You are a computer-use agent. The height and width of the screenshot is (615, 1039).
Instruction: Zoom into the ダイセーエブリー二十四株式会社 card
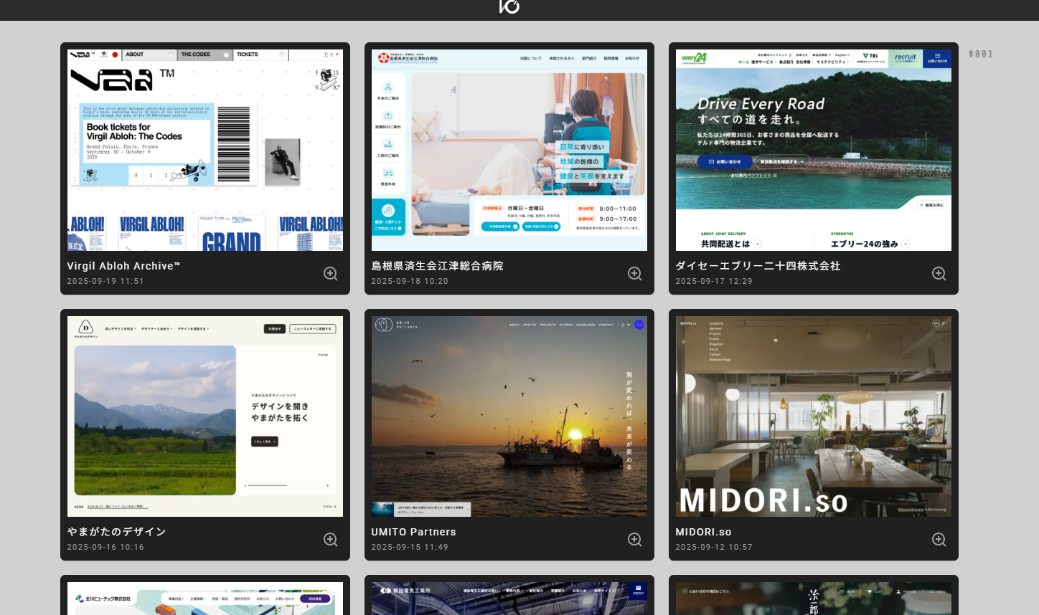[x=939, y=274]
